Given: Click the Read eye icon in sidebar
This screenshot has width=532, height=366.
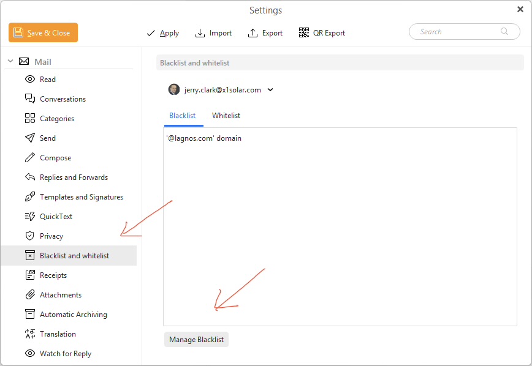Looking at the screenshot, I should tap(29, 80).
